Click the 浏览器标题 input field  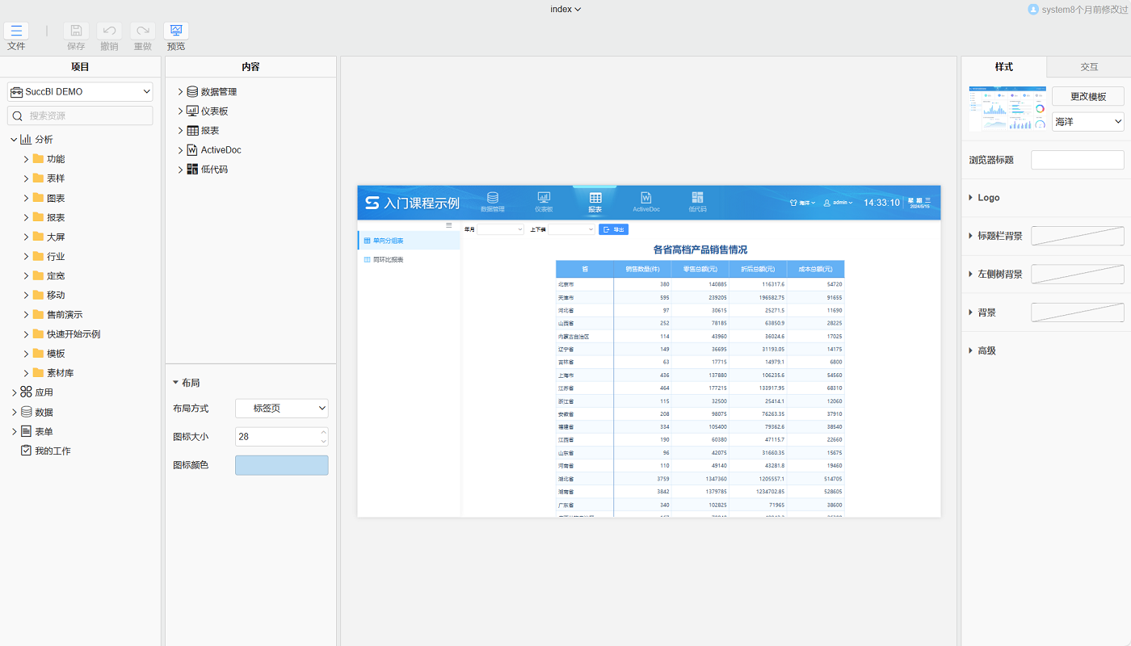(1077, 160)
